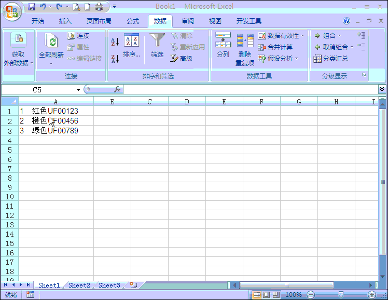Switch to the Sheet2 worksheet tab
Image resolution: width=388 pixels, height=300 pixels.
[x=79, y=285]
